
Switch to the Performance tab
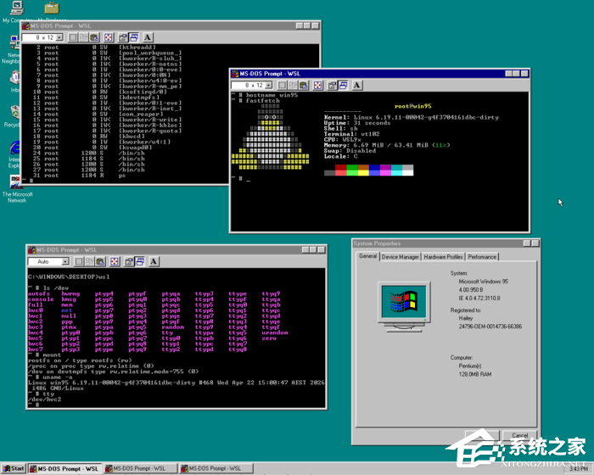tap(482, 257)
